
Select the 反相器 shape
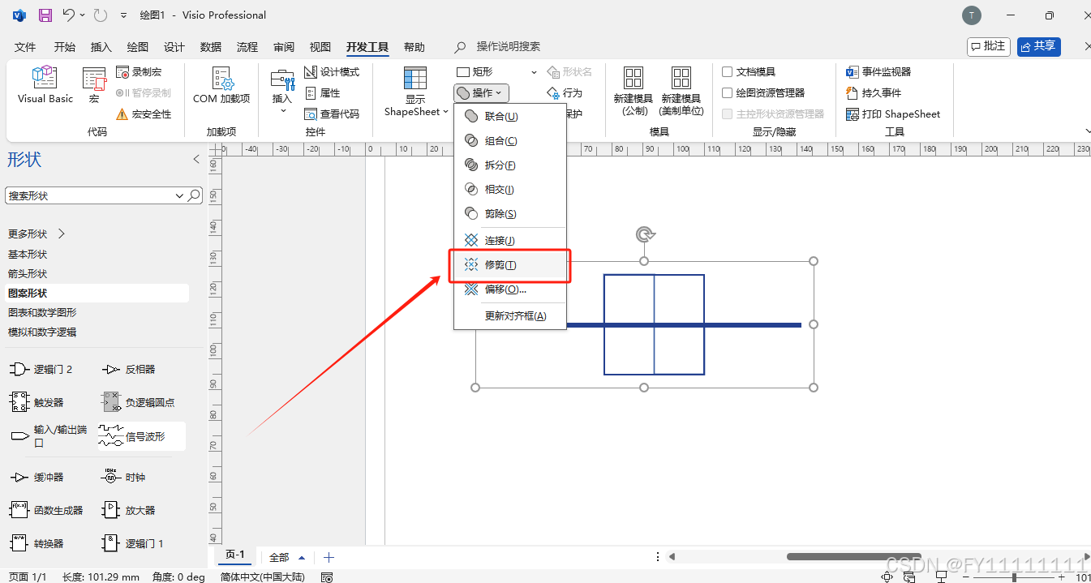click(128, 370)
